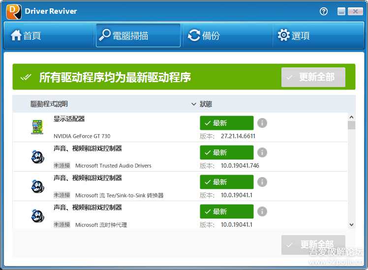Click the double checkmark icon in green banner
Viewport: 368px width, 270px height.
(26, 77)
